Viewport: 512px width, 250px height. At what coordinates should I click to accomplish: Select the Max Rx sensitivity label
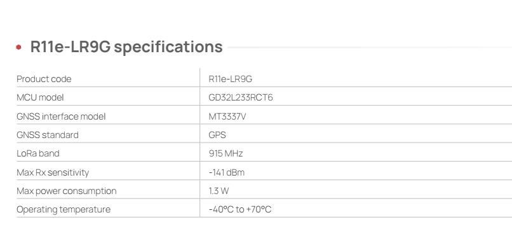coord(53,172)
